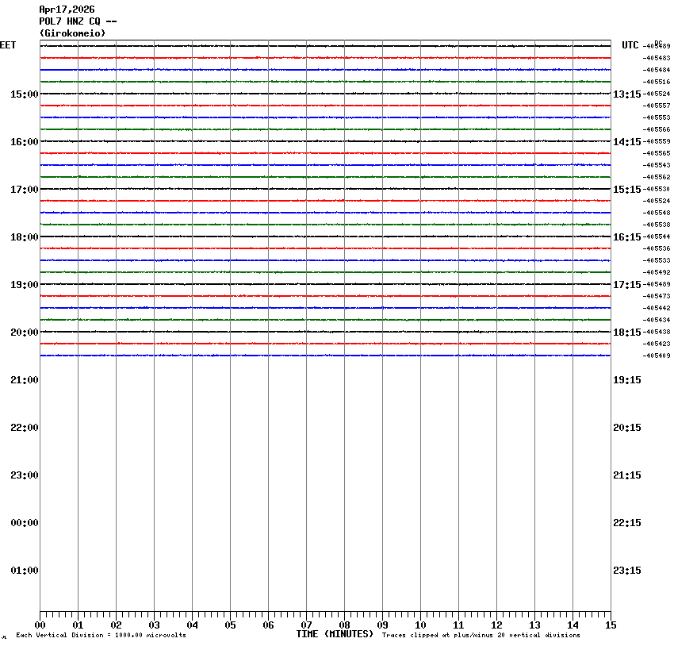Viewport: 674px width, 646px height.
Task: Click the EET column header
Action: (7, 45)
